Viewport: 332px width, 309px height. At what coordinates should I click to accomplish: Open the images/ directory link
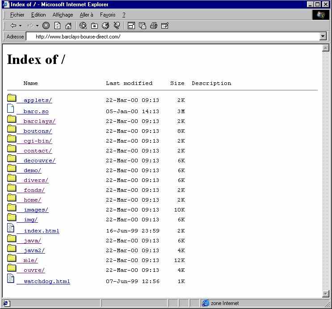[x=36, y=210]
